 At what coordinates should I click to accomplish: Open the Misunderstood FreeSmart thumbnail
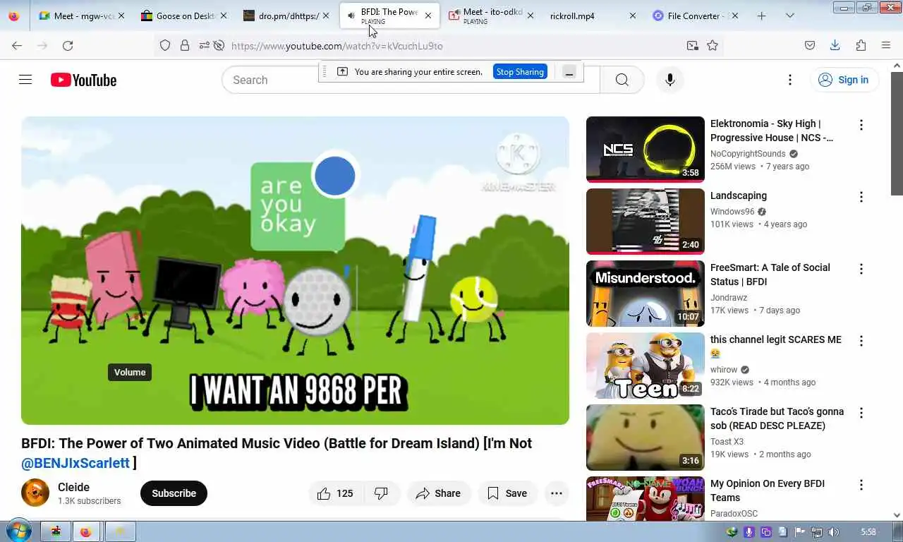[646, 293]
